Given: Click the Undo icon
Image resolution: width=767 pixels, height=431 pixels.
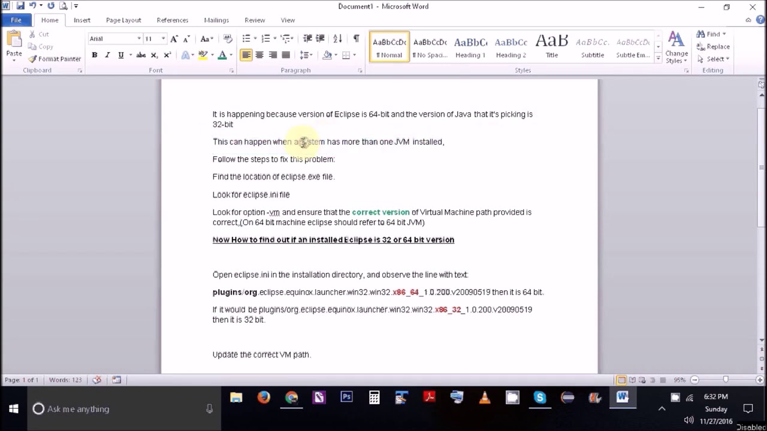Looking at the screenshot, I should tap(32, 6).
